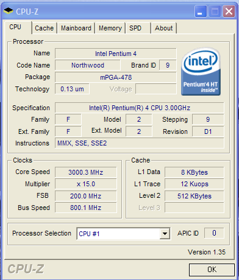Click the Northwood code name value
The height and width of the screenshot is (280, 239).
pyautogui.click(x=88, y=65)
